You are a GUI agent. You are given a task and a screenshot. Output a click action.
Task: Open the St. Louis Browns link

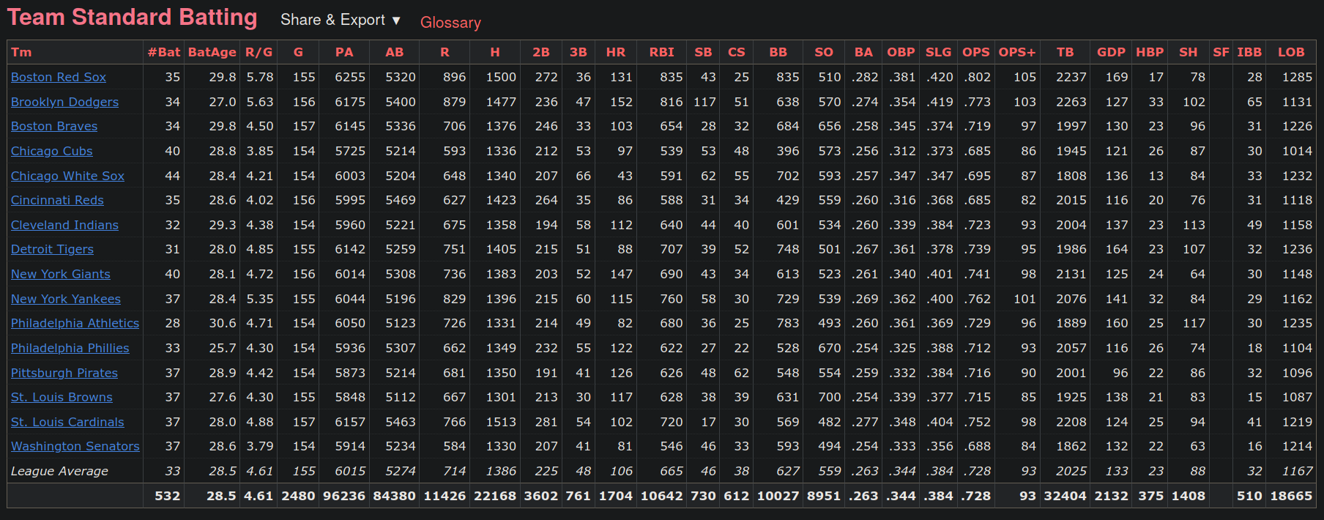62,397
